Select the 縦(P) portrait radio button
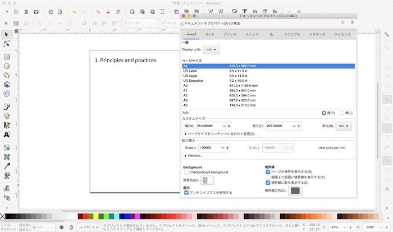This screenshot has height=232, width=393. click(x=324, y=113)
